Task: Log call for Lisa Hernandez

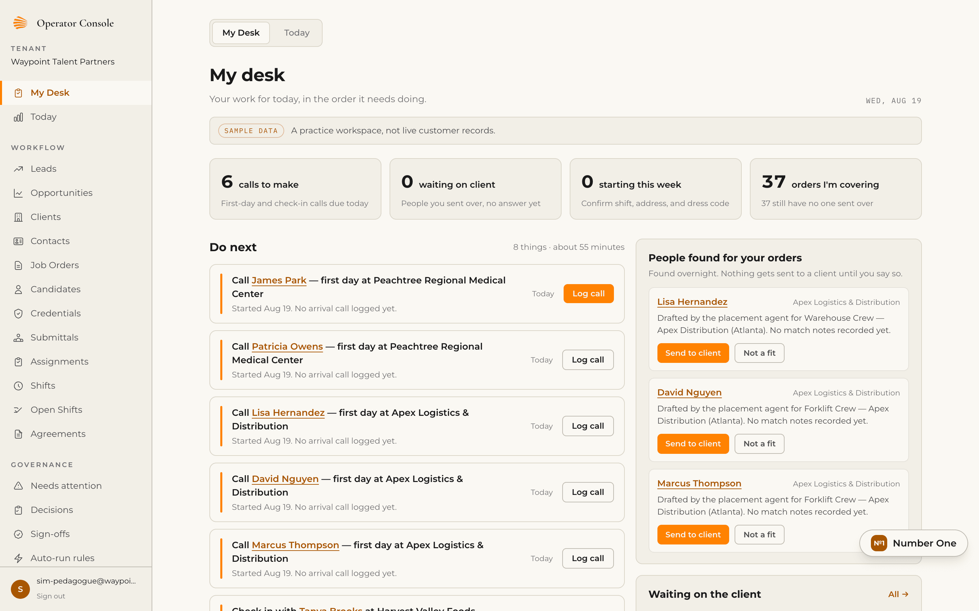Action: tap(588, 426)
